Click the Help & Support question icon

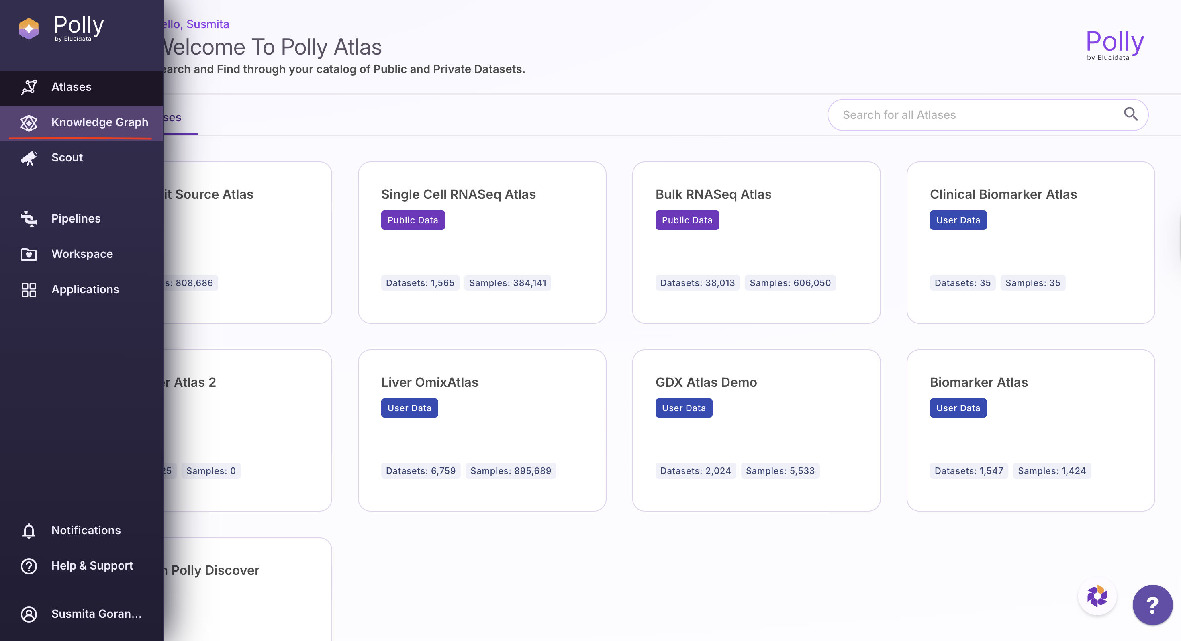click(x=29, y=566)
